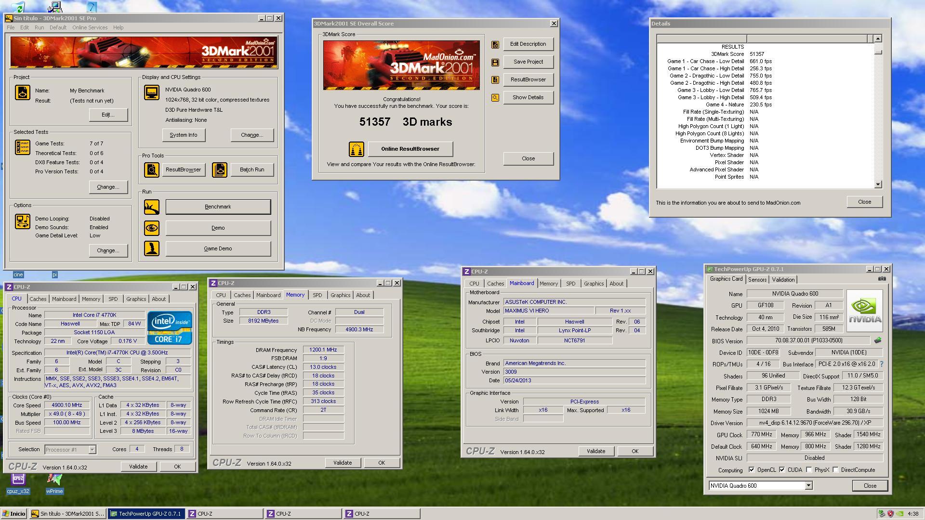Open the Online Services menu
This screenshot has width=925, height=520.
click(x=90, y=27)
